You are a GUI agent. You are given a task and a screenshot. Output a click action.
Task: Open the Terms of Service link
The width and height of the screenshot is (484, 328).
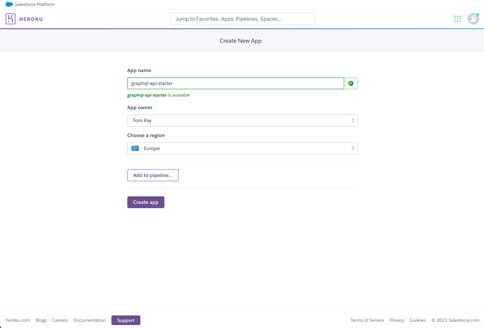click(x=367, y=320)
